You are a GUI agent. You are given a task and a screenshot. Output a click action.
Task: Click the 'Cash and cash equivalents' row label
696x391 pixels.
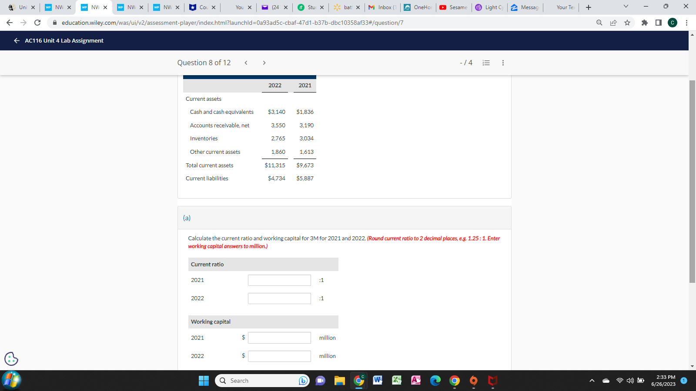click(x=222, y=112)
